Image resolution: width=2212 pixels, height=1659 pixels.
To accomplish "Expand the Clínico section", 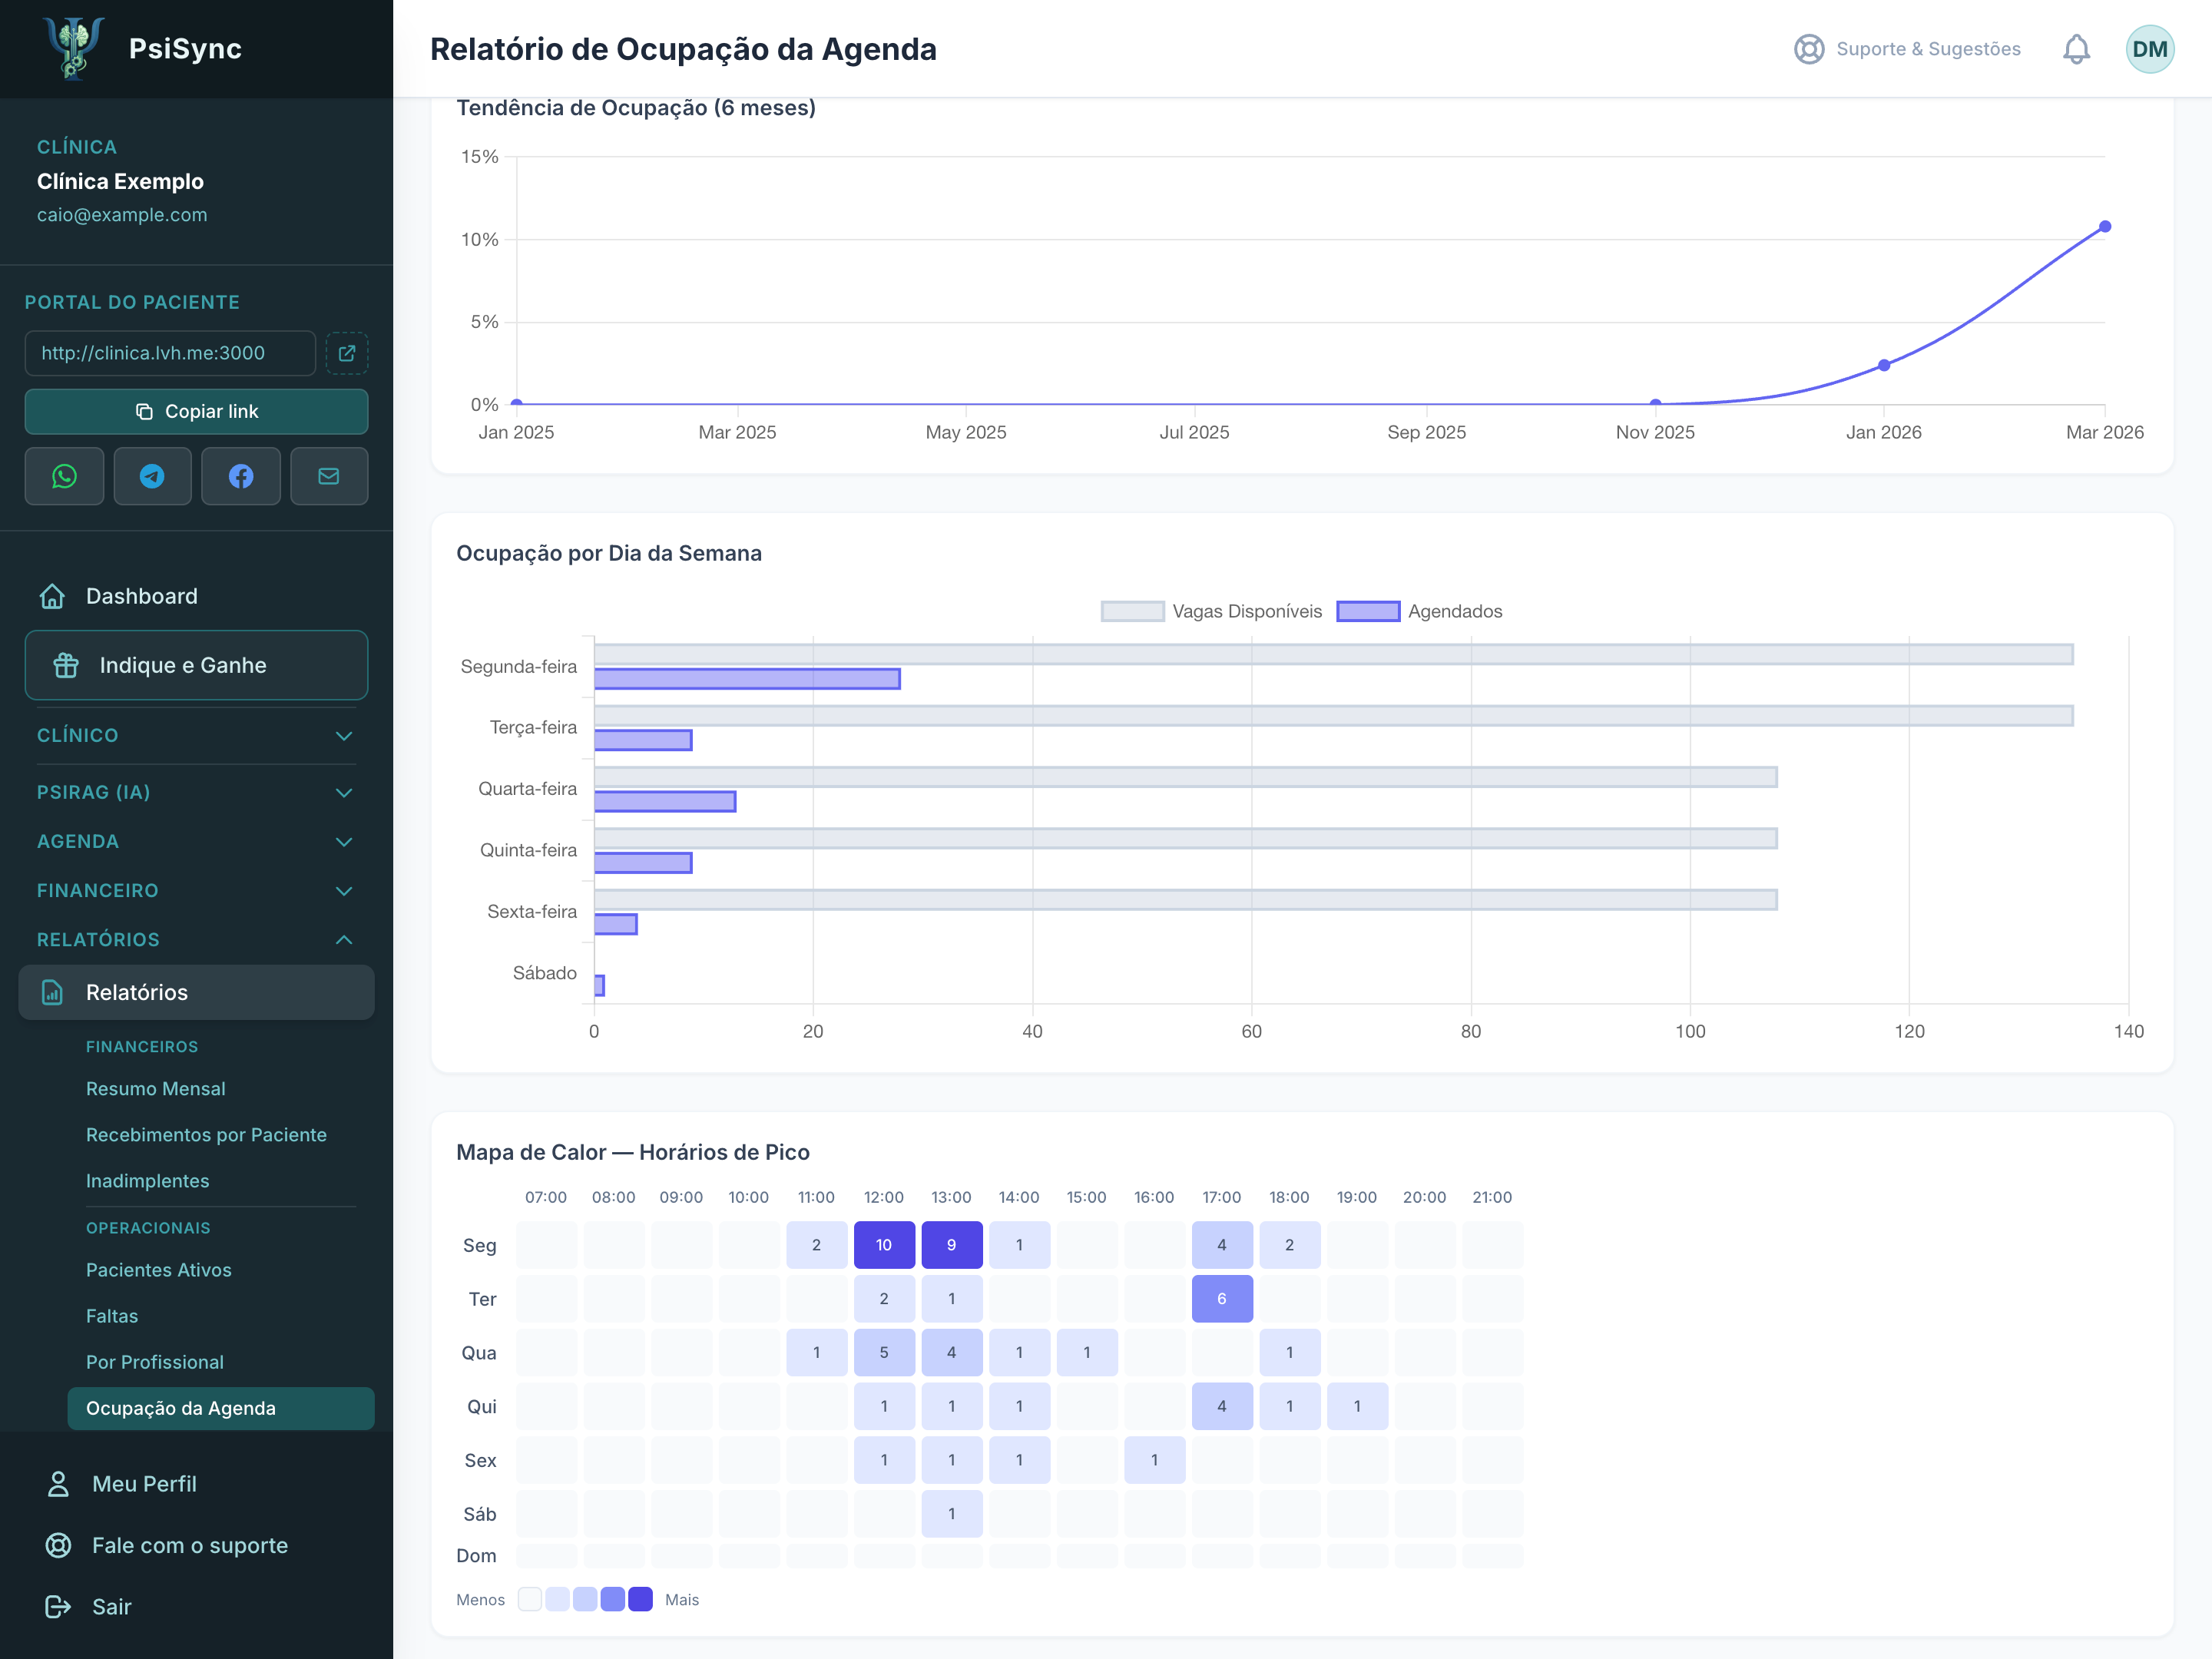I will [x=196, y=735].
